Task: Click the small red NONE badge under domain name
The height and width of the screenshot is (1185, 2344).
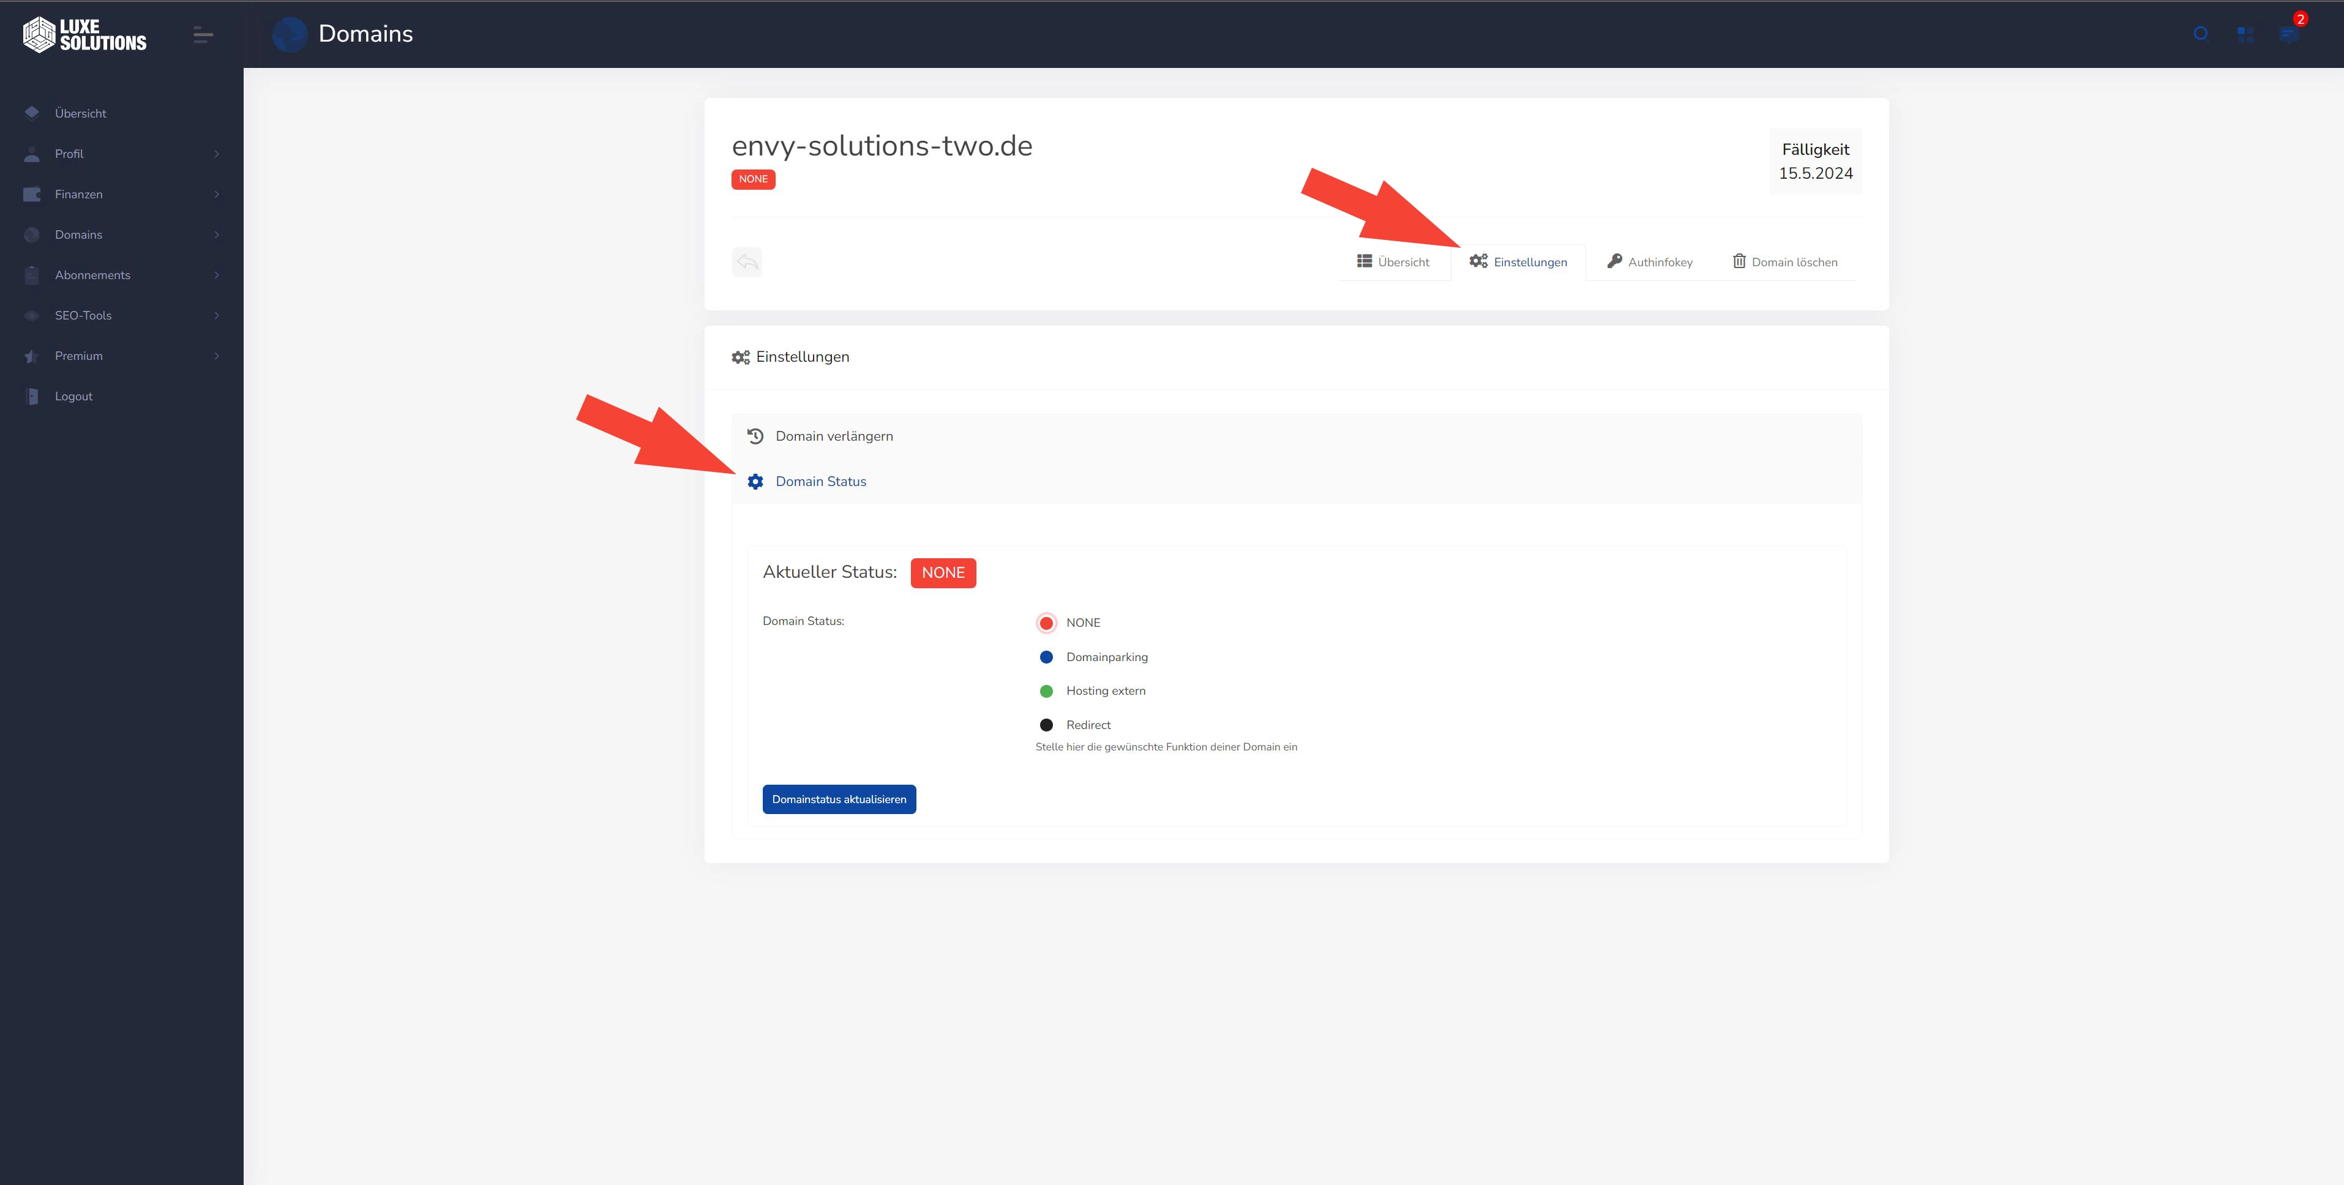Action: 754,179
